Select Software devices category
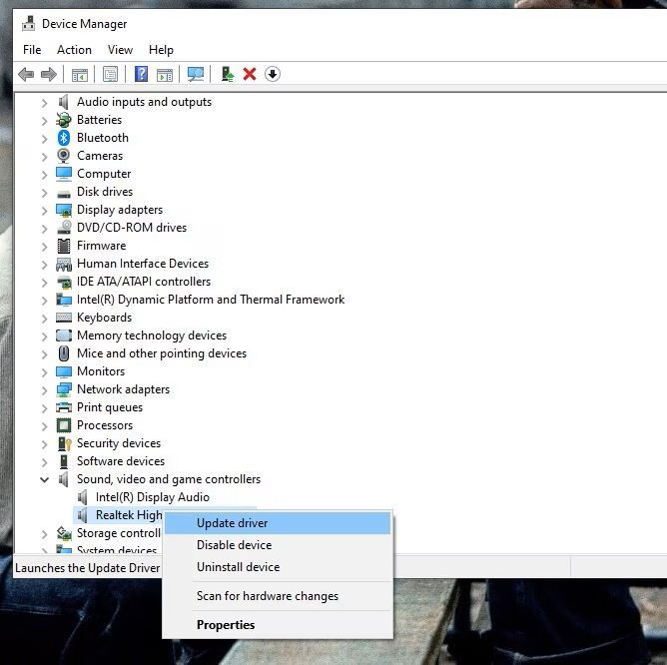Image resolution: width=667 pixels, height=665 pixels. click(121, 461)
